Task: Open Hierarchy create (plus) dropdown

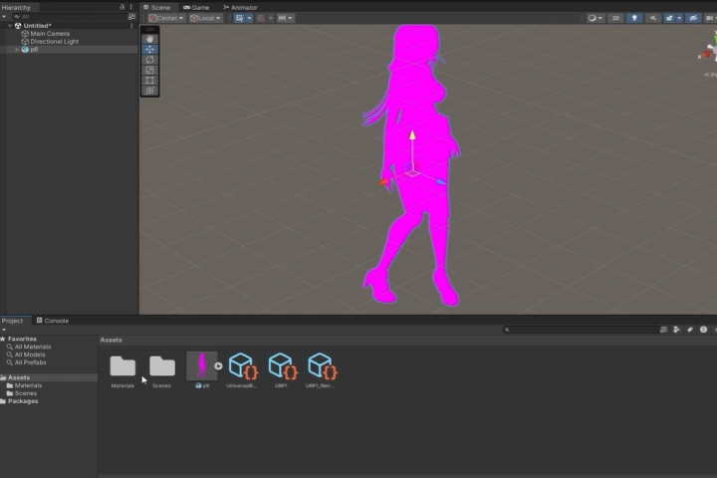Action: coord(4,17)
